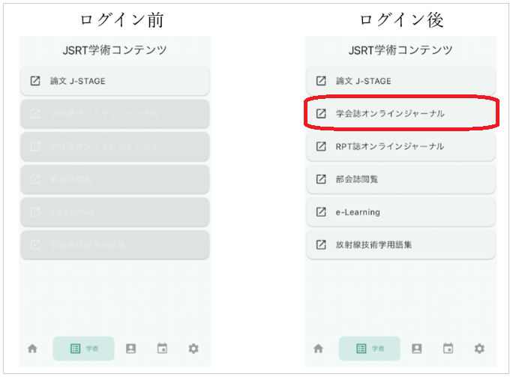Open 論文 J-STAGE on the ログイン前 screen
The image size is (513, 377).
coord(115,81)
